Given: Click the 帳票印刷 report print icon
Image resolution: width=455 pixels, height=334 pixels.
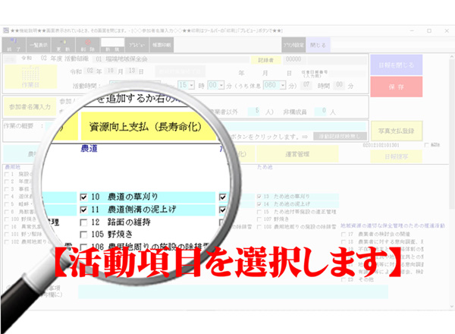Looking at the screenshot, I should [x=163, y=44].
